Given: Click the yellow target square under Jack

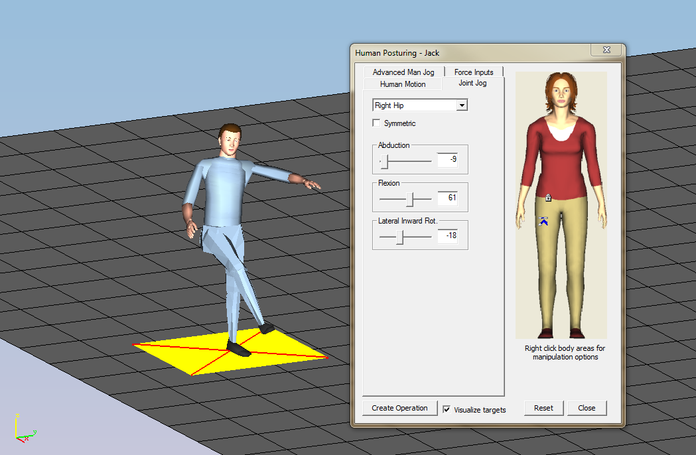Looking at the screenshot, I should click(230, 352).
